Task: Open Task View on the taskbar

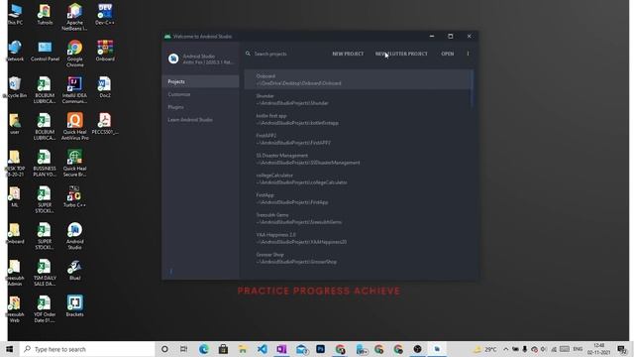Action: (x=183, y=349)
